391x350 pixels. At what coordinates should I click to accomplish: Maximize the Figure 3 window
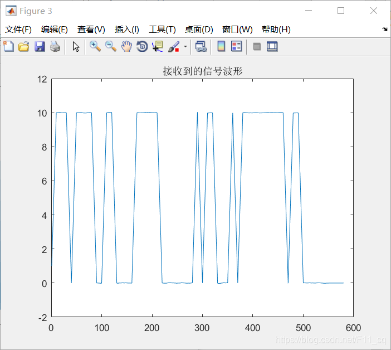341,11
